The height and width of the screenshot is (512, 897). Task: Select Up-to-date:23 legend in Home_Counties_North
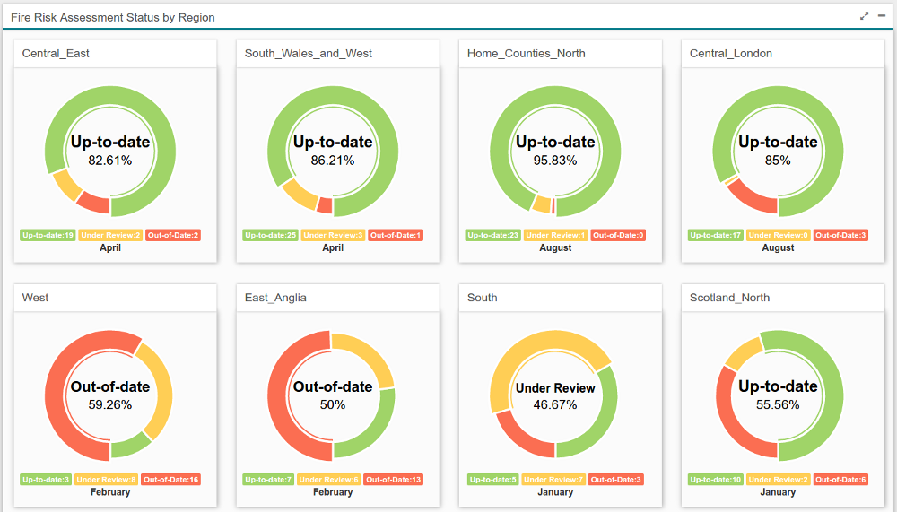(x=492, y=235)
